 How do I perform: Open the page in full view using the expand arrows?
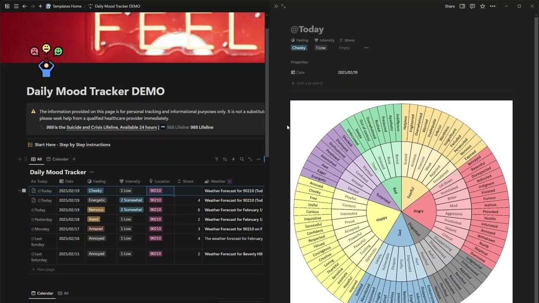click(283, 6)
